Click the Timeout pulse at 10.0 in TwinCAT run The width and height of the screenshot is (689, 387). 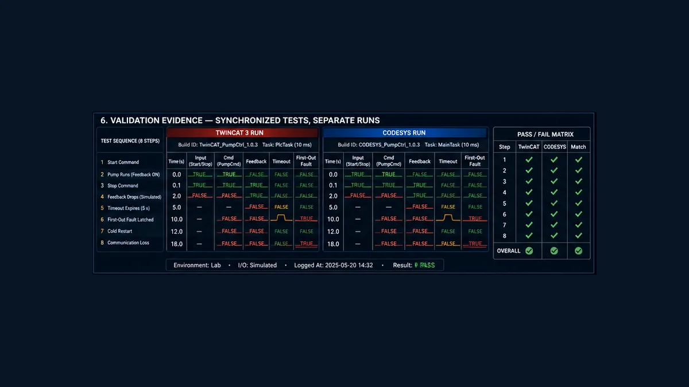click(281, 218)
